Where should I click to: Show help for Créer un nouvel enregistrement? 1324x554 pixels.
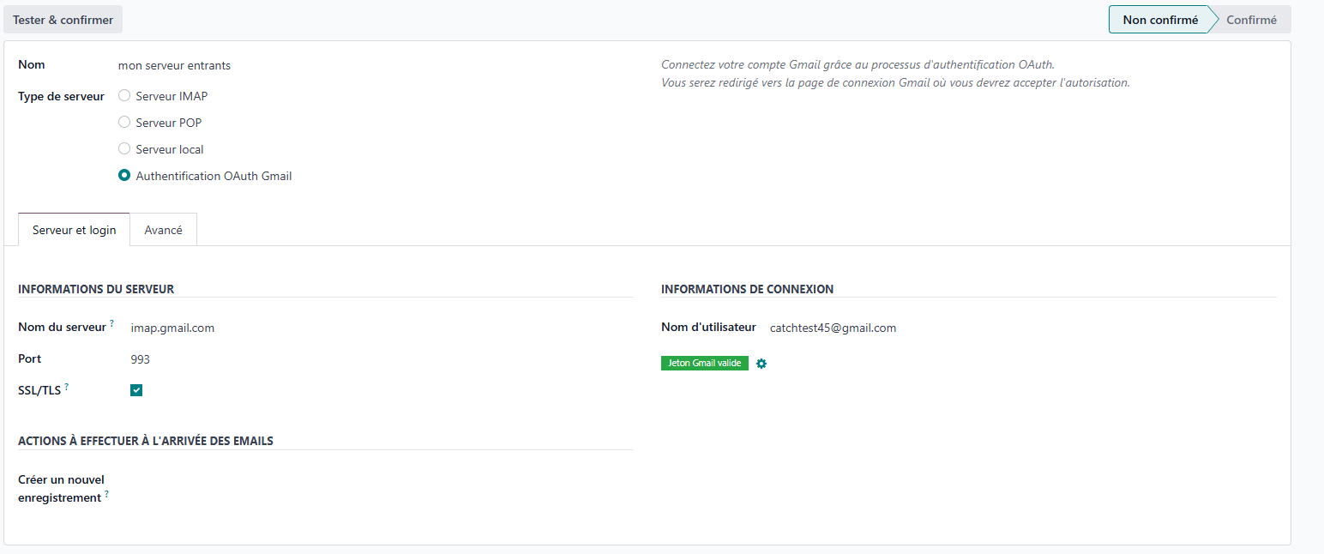point(106,494)
